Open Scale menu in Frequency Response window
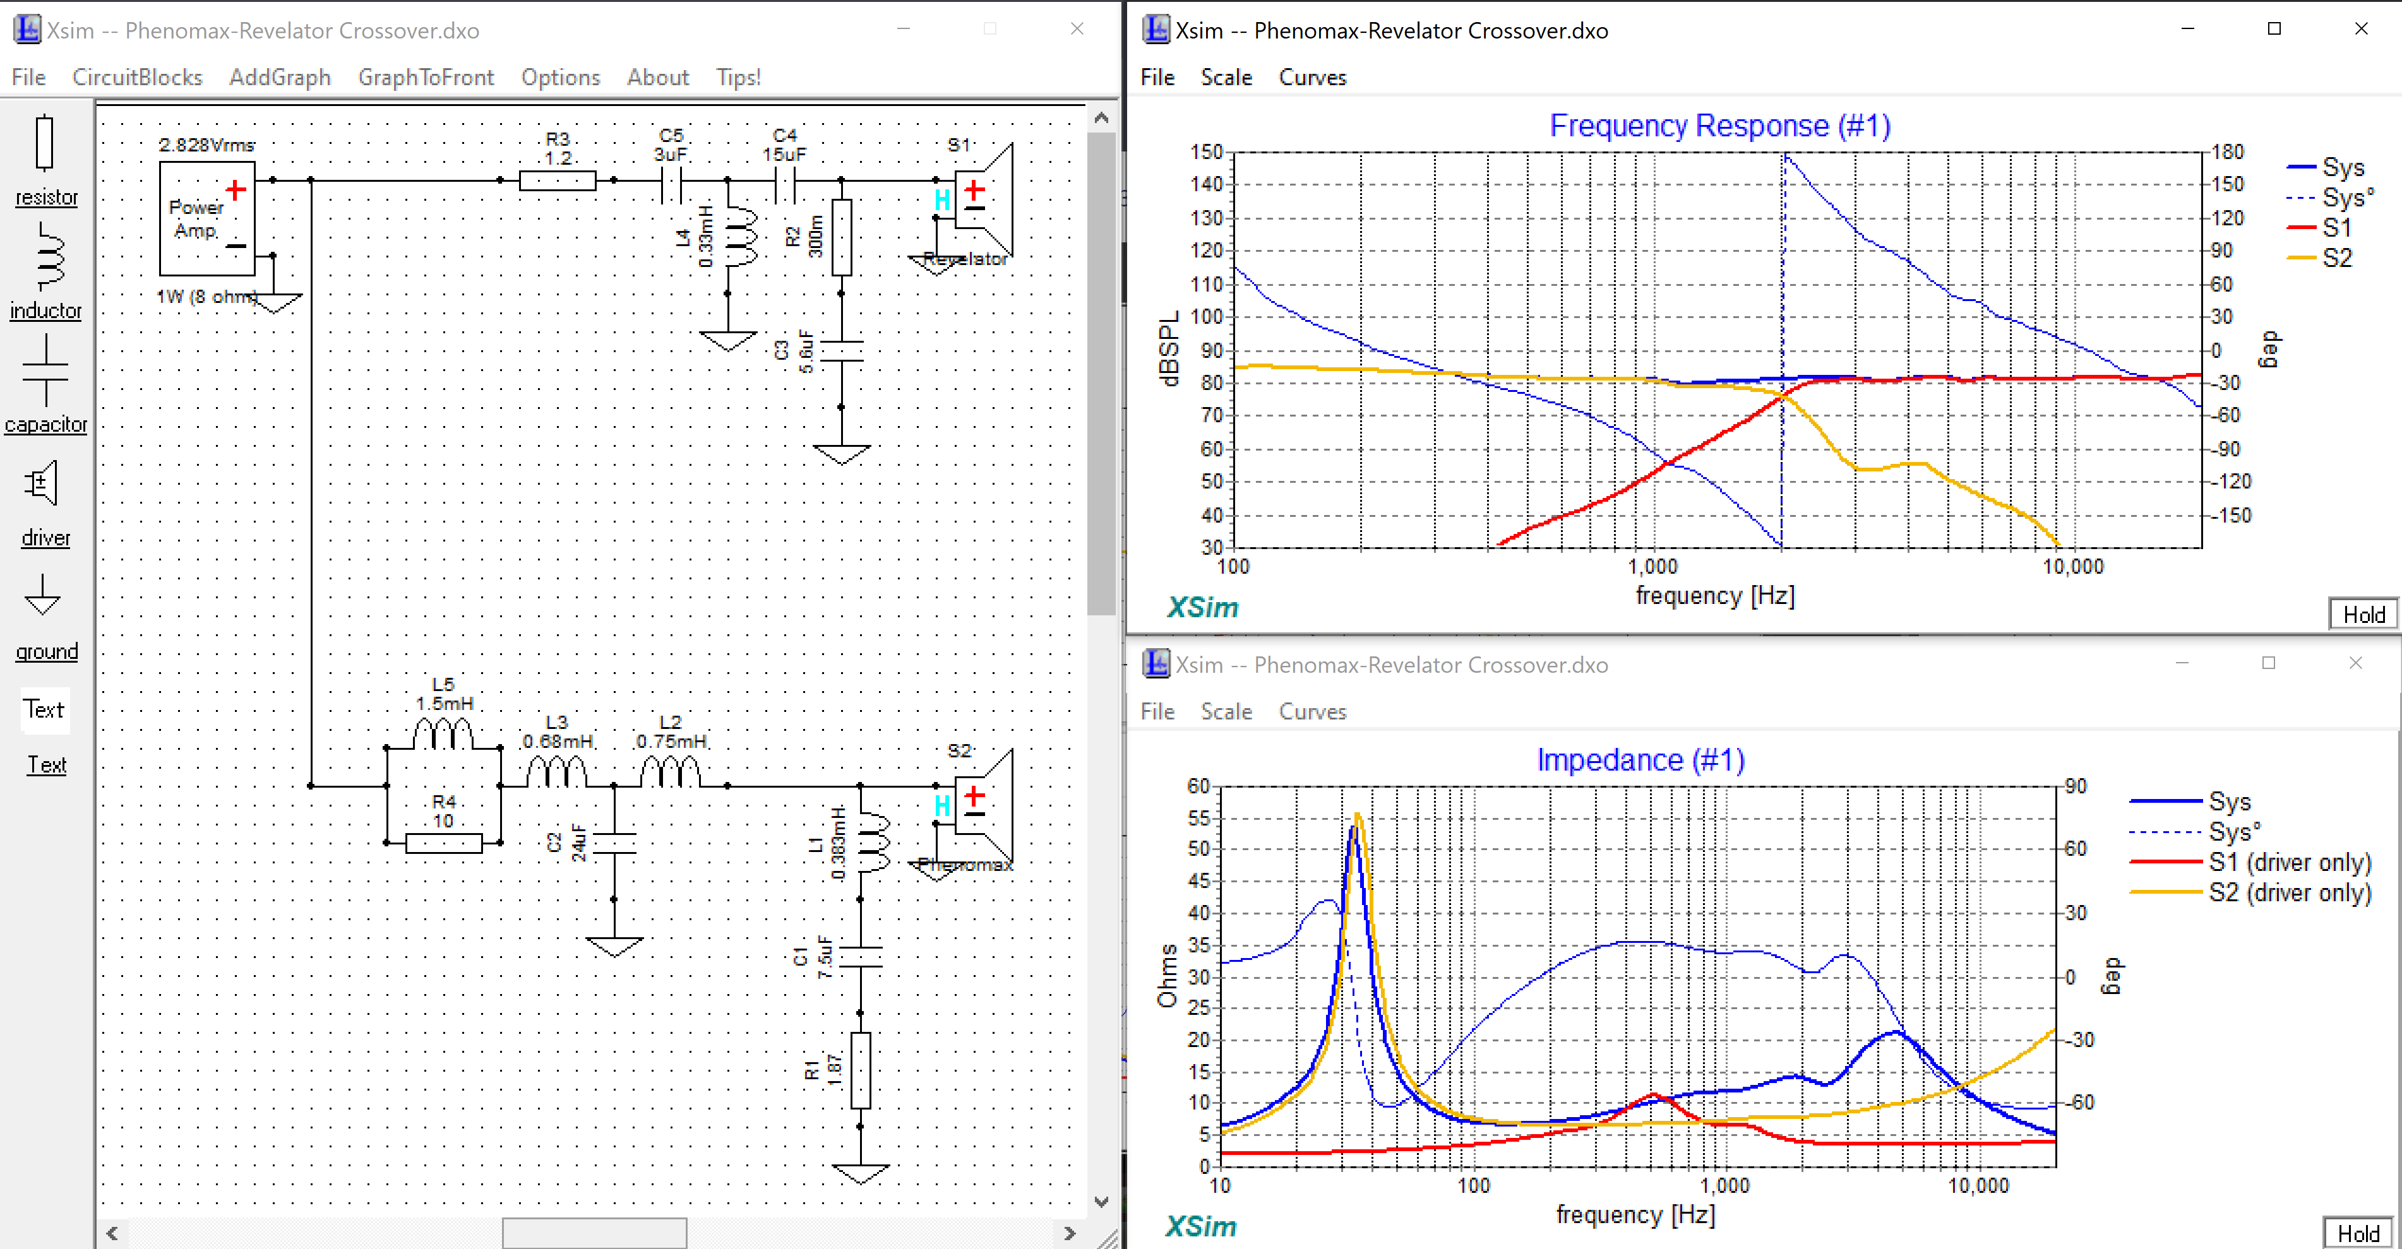 [x=1225, y=78]
